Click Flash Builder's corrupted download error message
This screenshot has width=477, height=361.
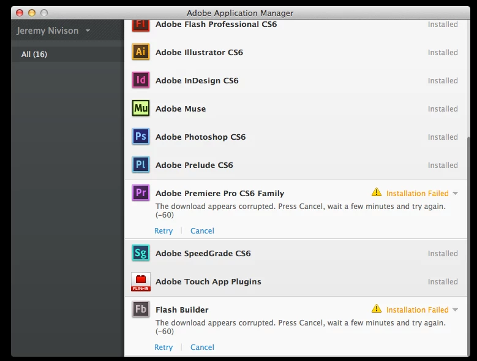point(301,327)
